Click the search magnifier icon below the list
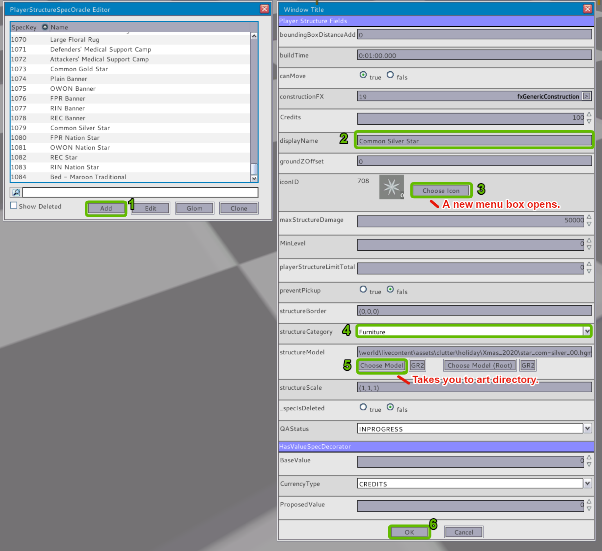 point(16,192)
